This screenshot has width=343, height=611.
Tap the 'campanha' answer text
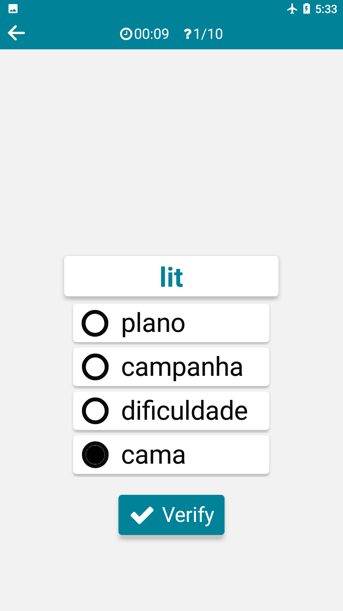[x=182, y=367]
